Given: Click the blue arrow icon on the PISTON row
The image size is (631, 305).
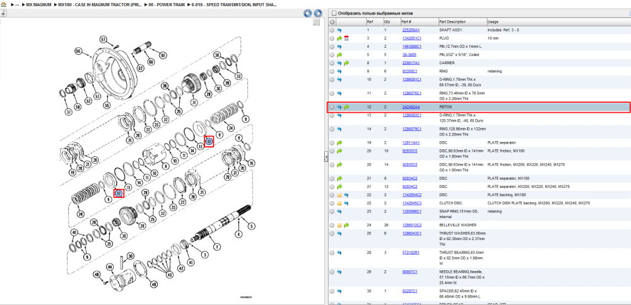Looking at the screenshot, I should point(339,107).
